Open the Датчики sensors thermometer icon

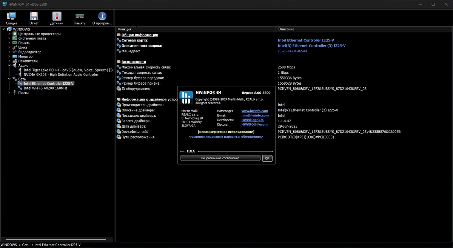(57, 16)
